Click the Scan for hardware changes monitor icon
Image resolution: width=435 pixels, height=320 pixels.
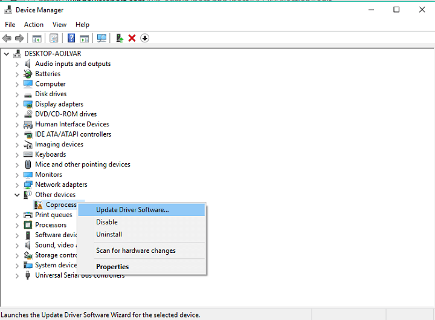point(101,38)
